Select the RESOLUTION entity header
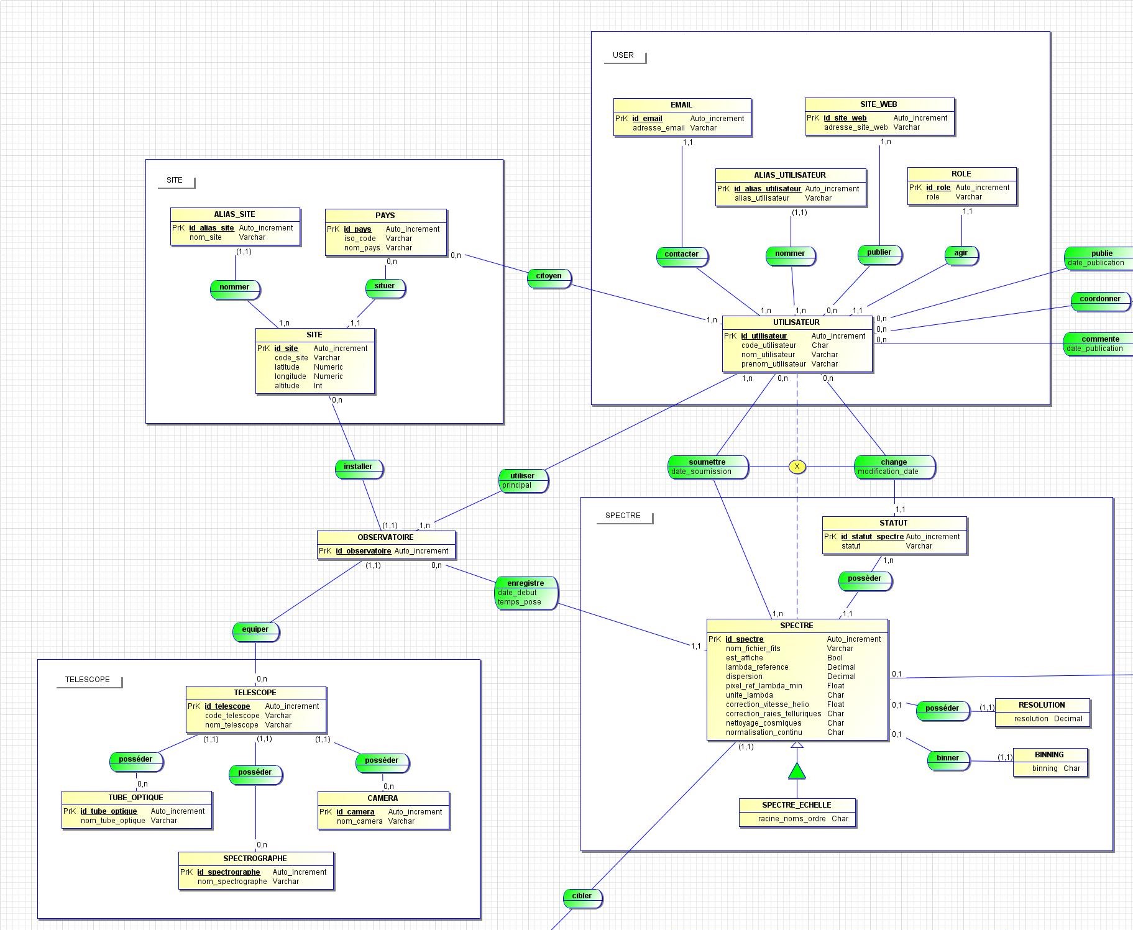The image size is (1133, 930). (x=1042, y=705)
